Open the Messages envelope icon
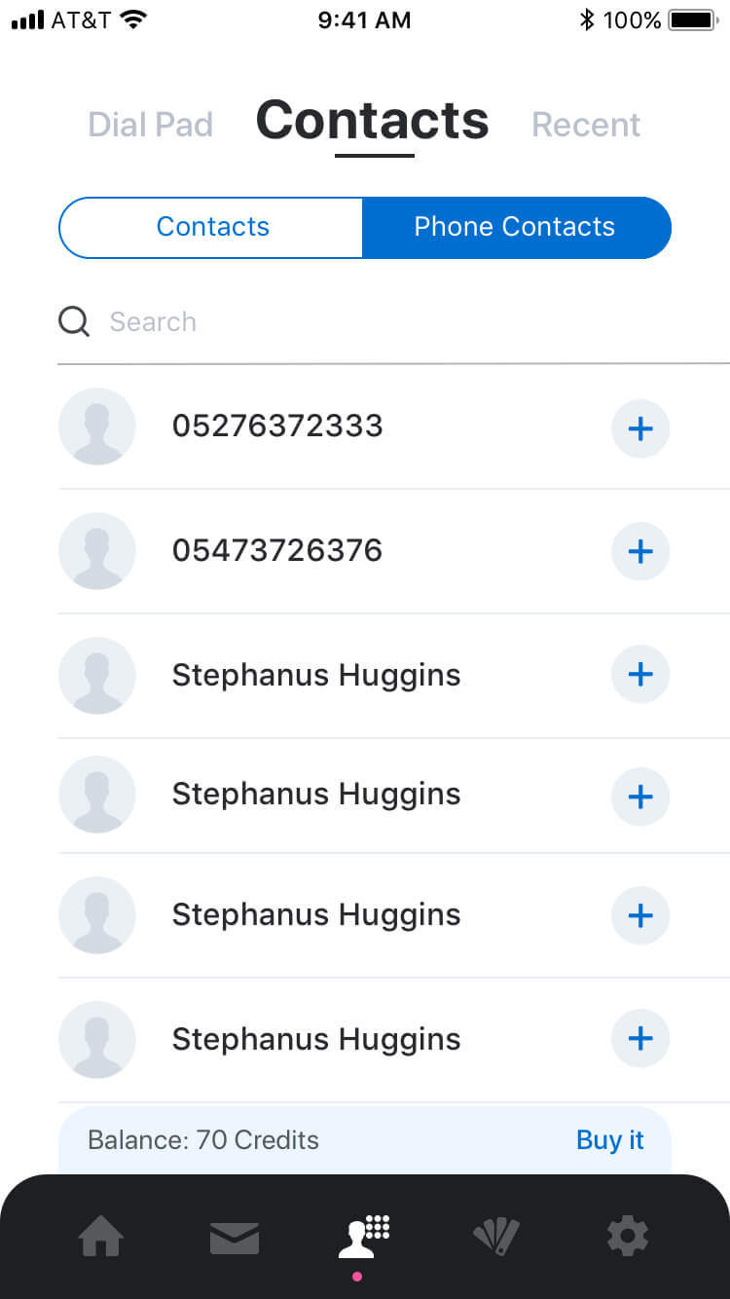730x1299 pixels. click(235, 1238)
